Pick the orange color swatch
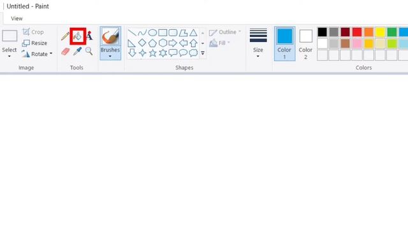 368,32
